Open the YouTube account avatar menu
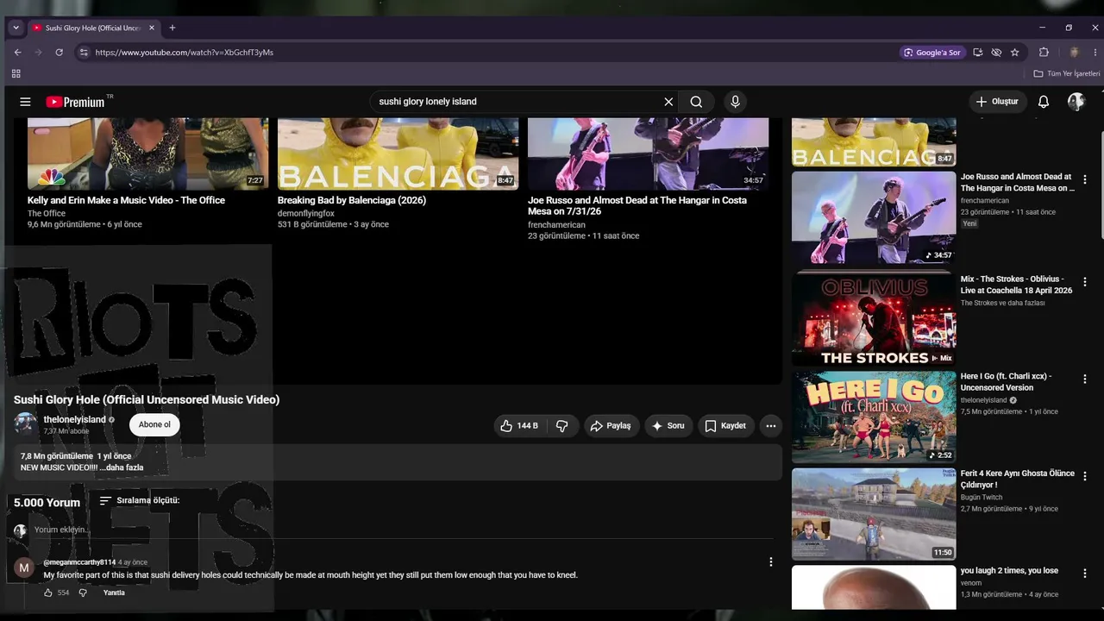 pos(1076,102)
